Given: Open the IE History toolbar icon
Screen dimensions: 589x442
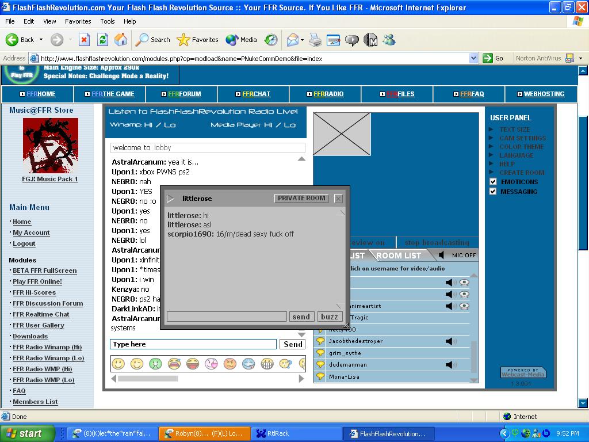Looking at the screenshot, I should tap(271, 40).
